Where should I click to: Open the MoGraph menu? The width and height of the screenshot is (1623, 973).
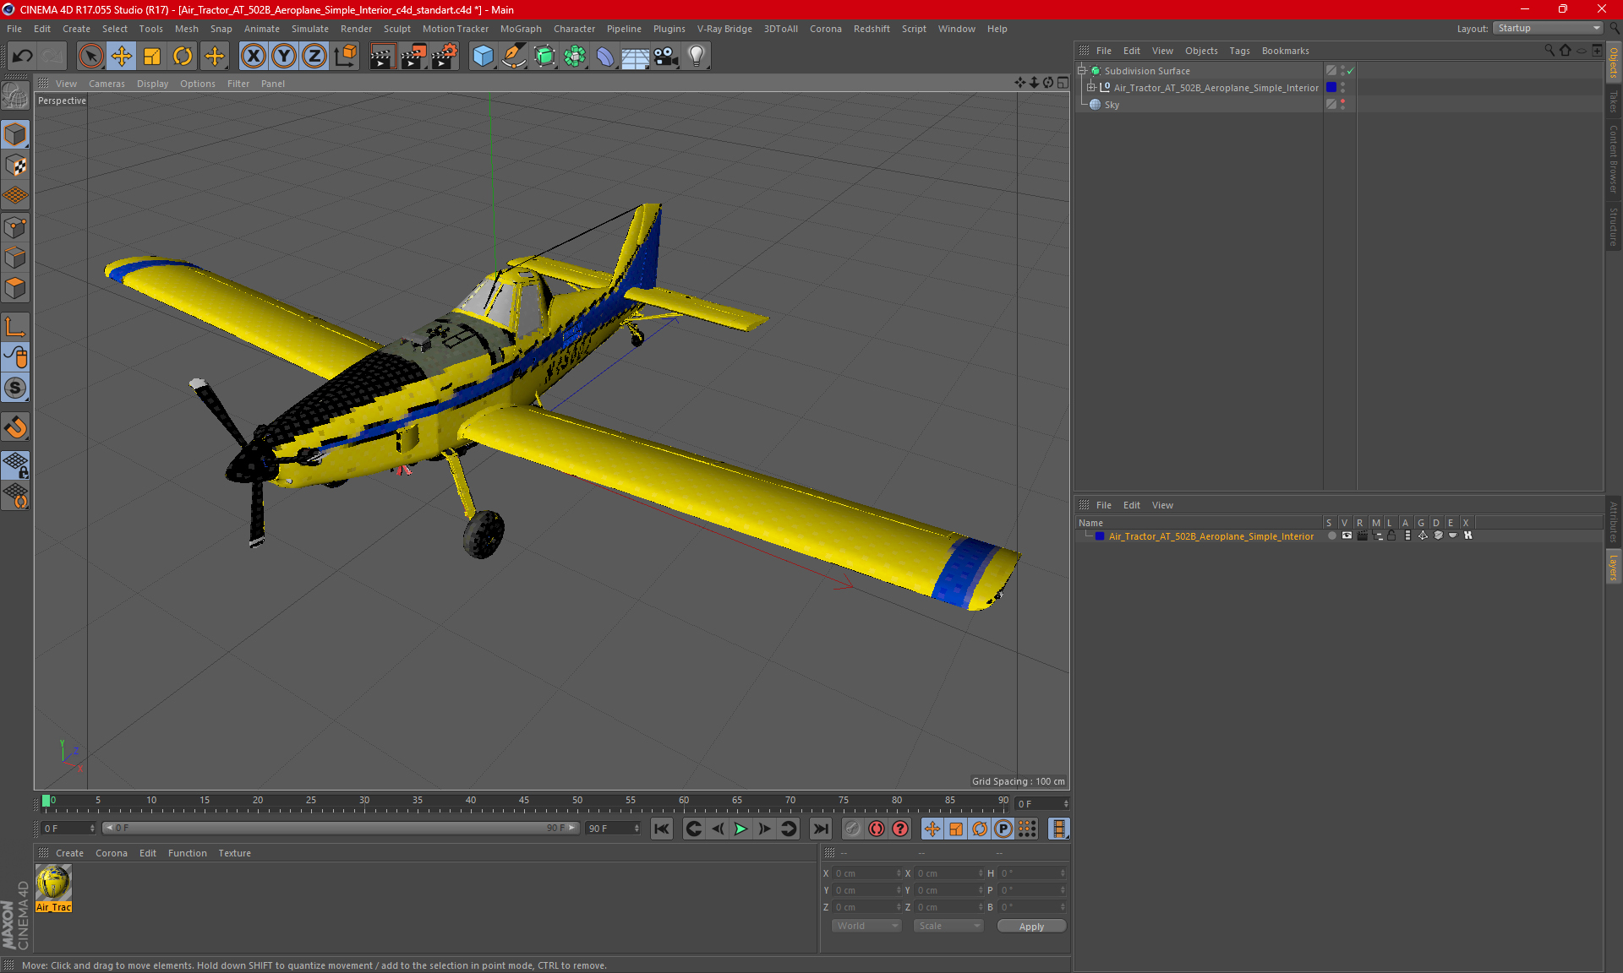pyautogui.click(x=521, y=29)
